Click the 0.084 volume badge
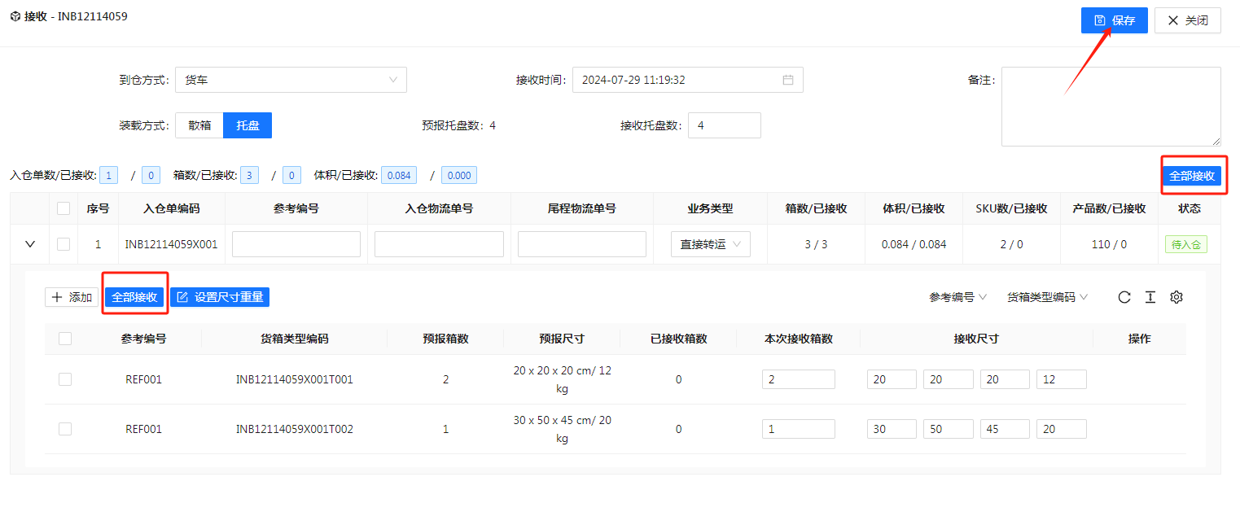Viewport: 1240px width, 525px height. 399,175
